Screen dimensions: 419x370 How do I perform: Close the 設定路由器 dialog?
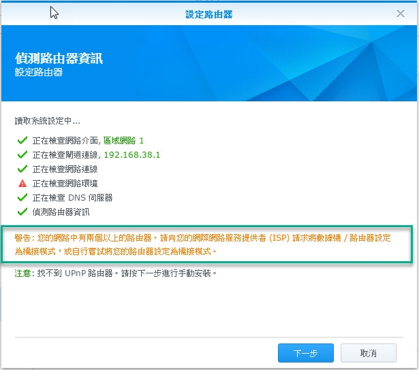coord(401,14)
